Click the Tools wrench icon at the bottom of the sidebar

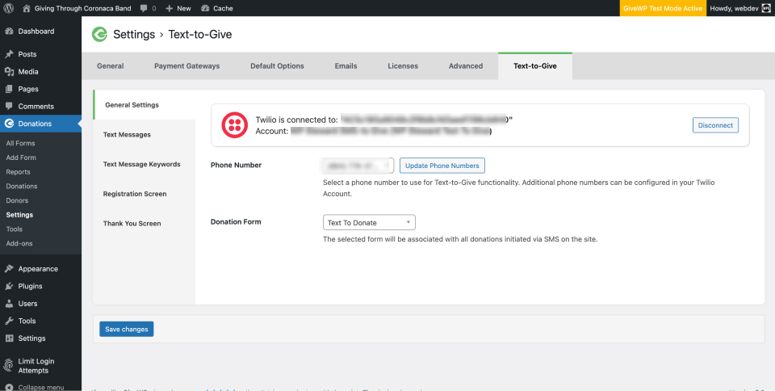[x=9, y=321]
